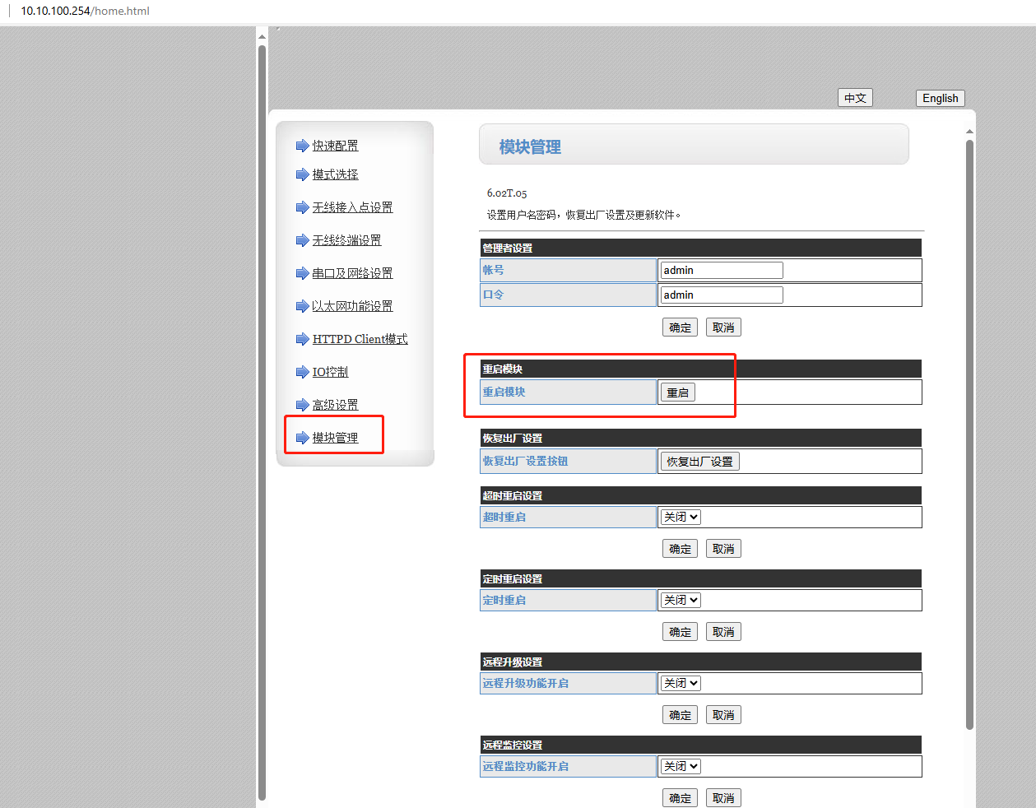The width and height of the screenshot is (1036, 808).
Task: Click the arrow icon beside 快速配置
Action: (302, 146)
